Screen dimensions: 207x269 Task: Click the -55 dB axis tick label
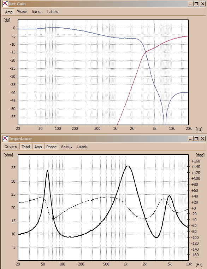pos(12,117)
